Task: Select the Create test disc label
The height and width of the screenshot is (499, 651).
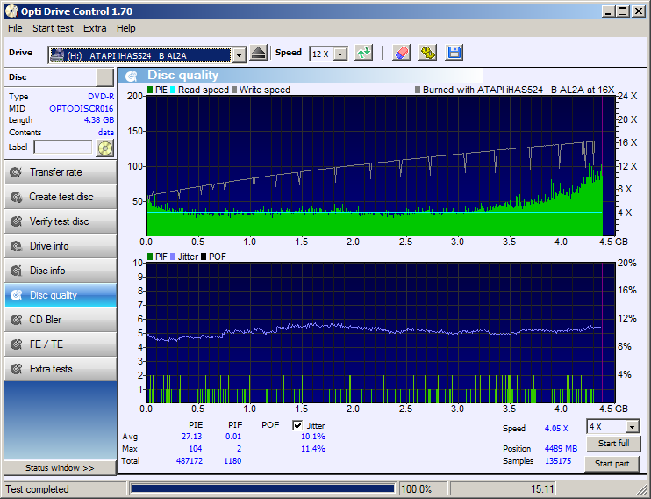Action: (61, 197)
